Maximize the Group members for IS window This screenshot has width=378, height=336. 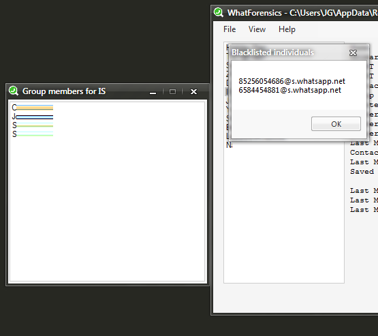pyautogui.click(x=172, y=91)
